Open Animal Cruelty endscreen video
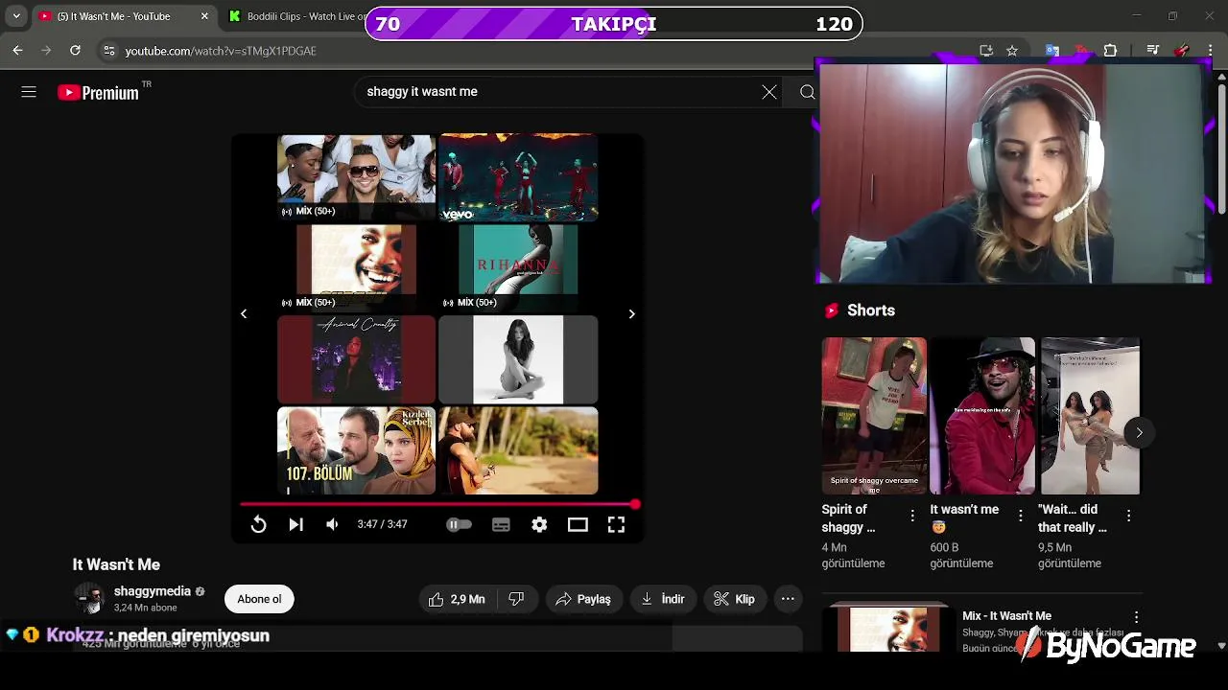This screenshot has height=690, width=1228. pos(356,359)
